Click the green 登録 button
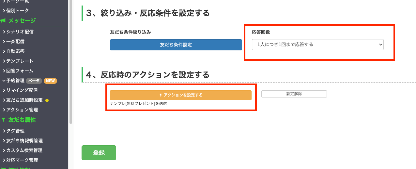The height and width of the screenshot is (169, 416). (x=99, y=153)
